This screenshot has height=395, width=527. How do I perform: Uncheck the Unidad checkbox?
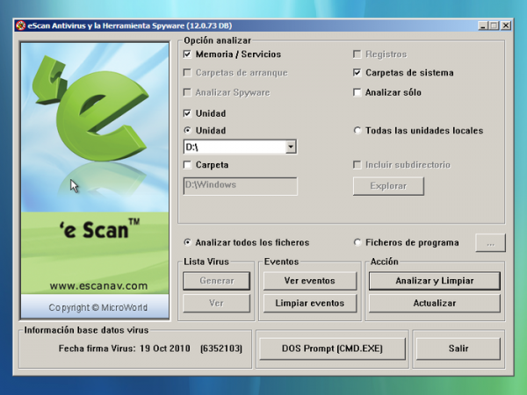click(188, 113)
